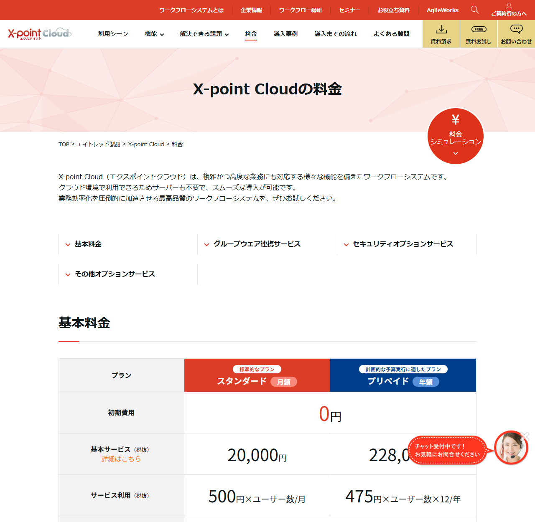Viewport: 535px width, 522px height.
Task: Open ワークフロー総研 in top bar
Action: pyautogui.click(x=301, y=10)
